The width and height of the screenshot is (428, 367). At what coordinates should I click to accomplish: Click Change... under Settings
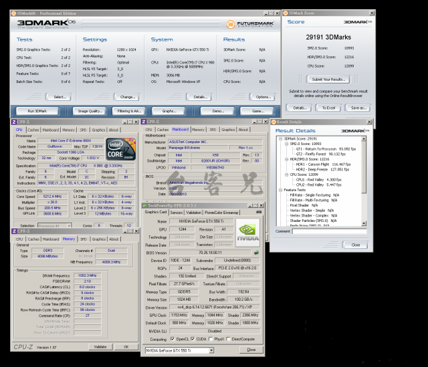pos(126,97)
